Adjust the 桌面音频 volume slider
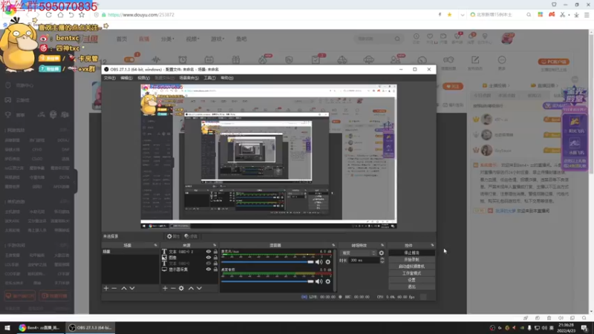 coord(267,281)
